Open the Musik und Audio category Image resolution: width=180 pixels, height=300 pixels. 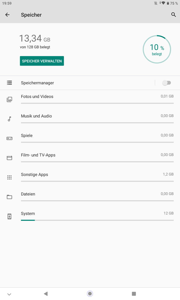click(36, 116)
